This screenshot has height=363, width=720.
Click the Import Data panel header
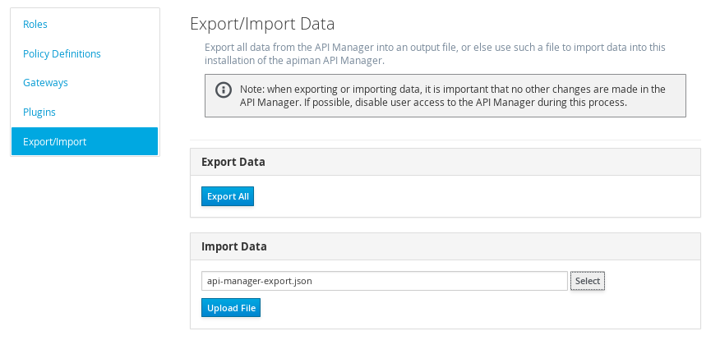(x=445, y=246)
